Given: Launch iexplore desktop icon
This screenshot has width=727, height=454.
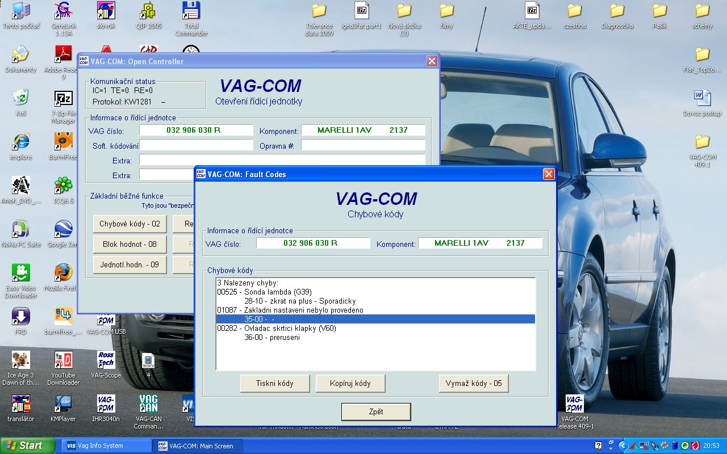Looking at the screenshot, I should point(20,146).
